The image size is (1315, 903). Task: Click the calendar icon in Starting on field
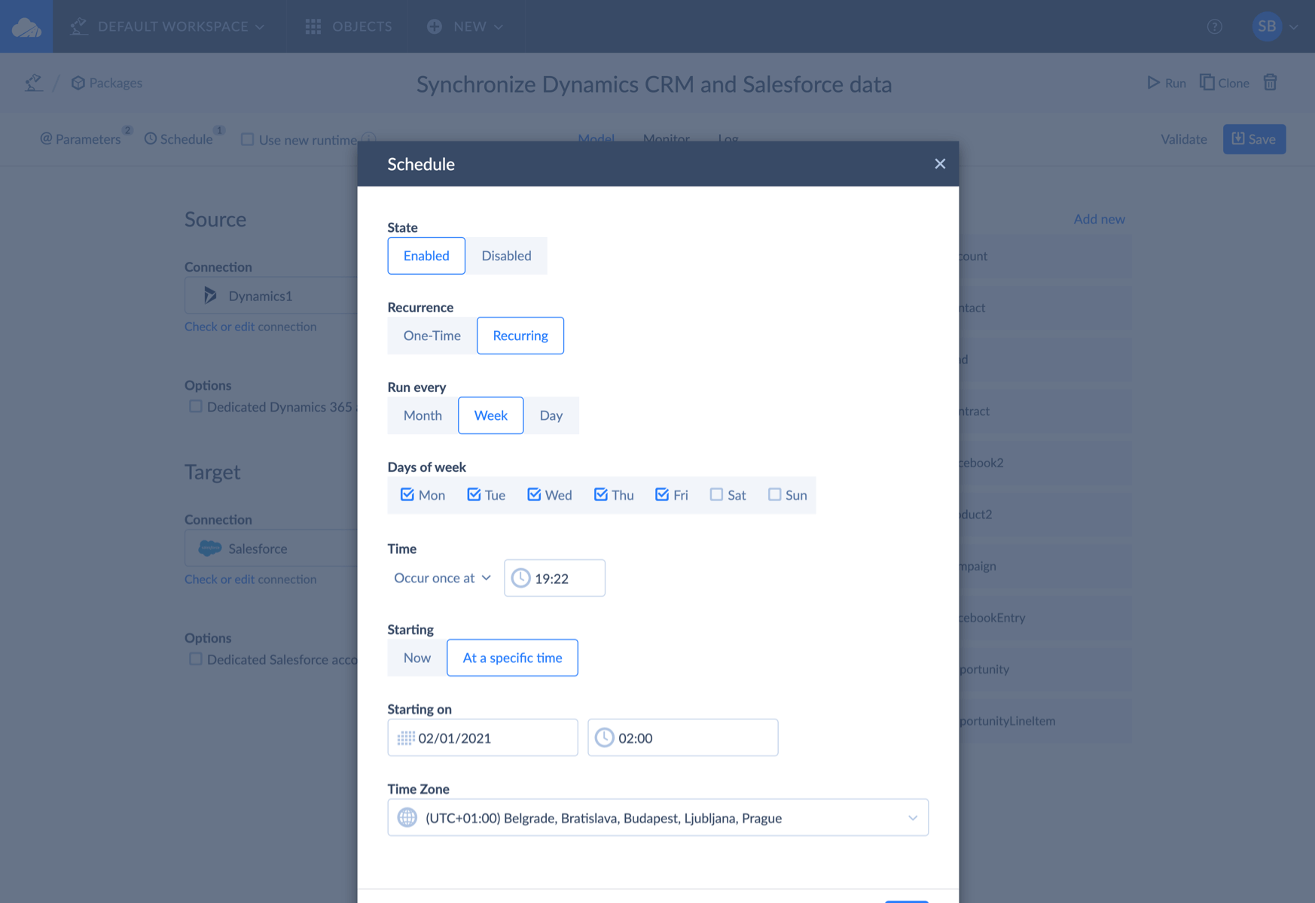406,737
